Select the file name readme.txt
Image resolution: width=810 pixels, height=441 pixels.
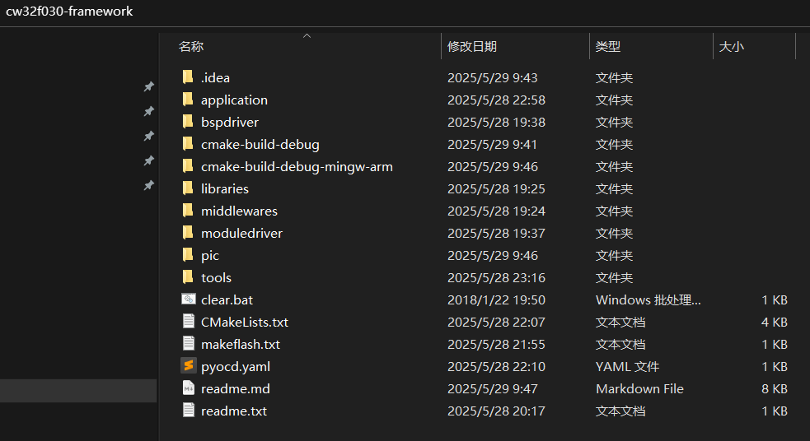pos(234,411)
